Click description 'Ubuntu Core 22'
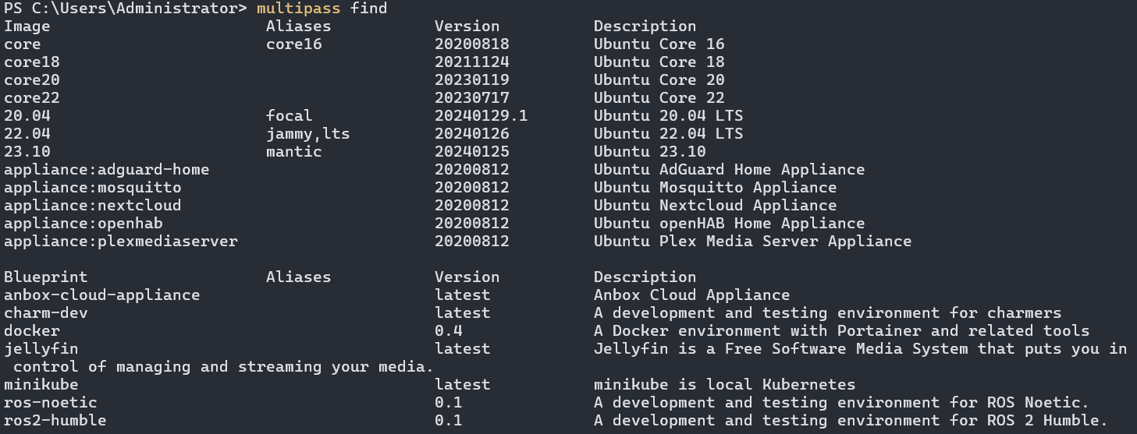The width and height of the screenshot is (1137, 434). click(659, 97)
